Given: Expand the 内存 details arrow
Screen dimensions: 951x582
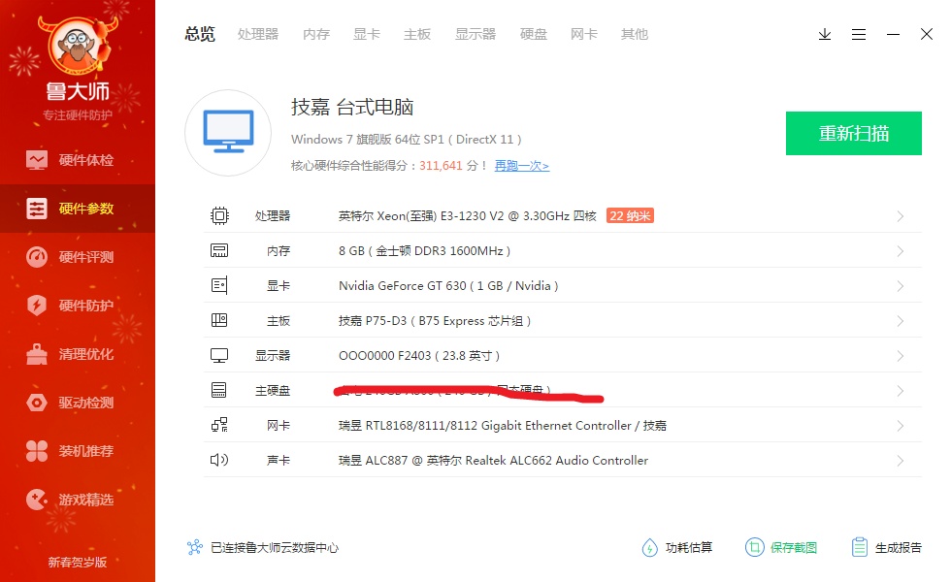Looking at the screenshot, I should click(901, 251).
